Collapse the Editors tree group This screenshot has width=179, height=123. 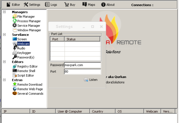coord(4,62)
